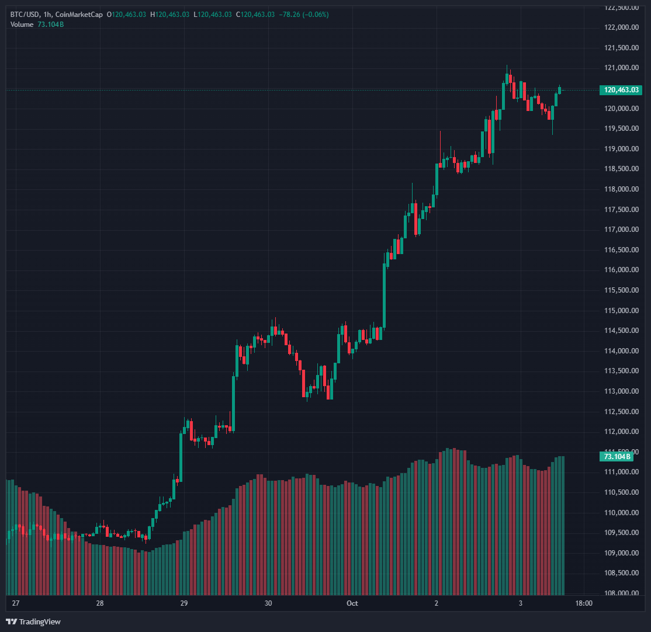Screen dimensions: 651x632
Task: Select the 27 date label on time axis
Action: 15,603
